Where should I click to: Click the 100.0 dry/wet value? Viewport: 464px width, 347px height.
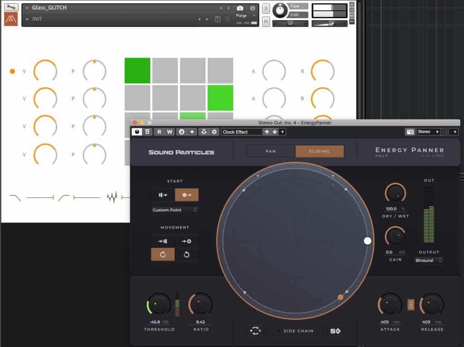coord(391,209)
